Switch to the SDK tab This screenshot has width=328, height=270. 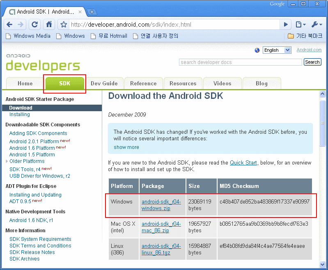coord(64,83)
